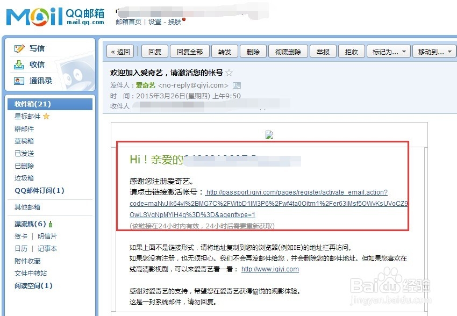Open 记事本 notepad link
This screenshot has height=316, width=457.
tap(47, 248)
